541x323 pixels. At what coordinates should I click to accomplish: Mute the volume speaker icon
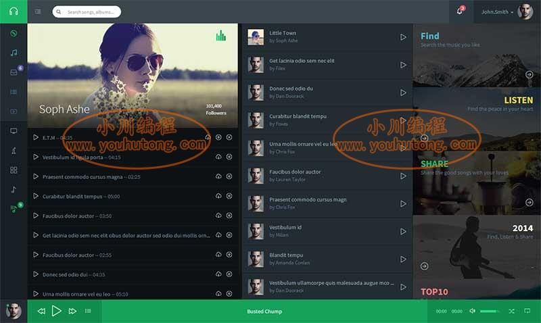(472, 311)
